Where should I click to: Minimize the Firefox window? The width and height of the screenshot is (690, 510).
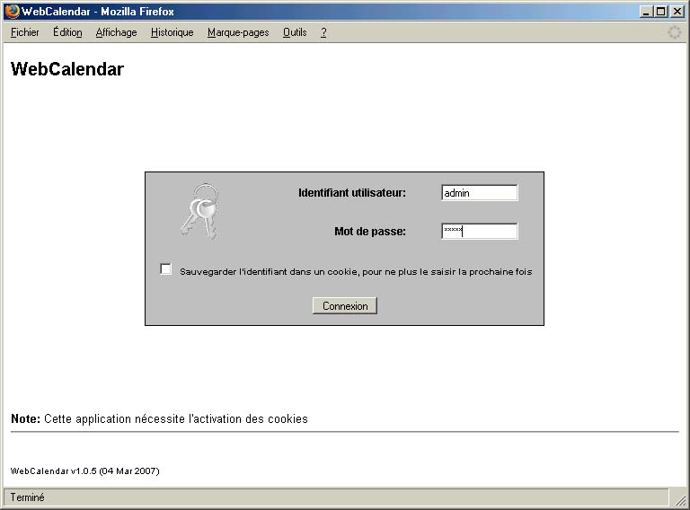[645, 12]
